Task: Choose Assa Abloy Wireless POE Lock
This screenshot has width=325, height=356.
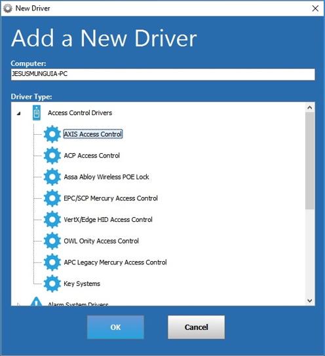Action: pyautogui.click(x=106, y=177)
